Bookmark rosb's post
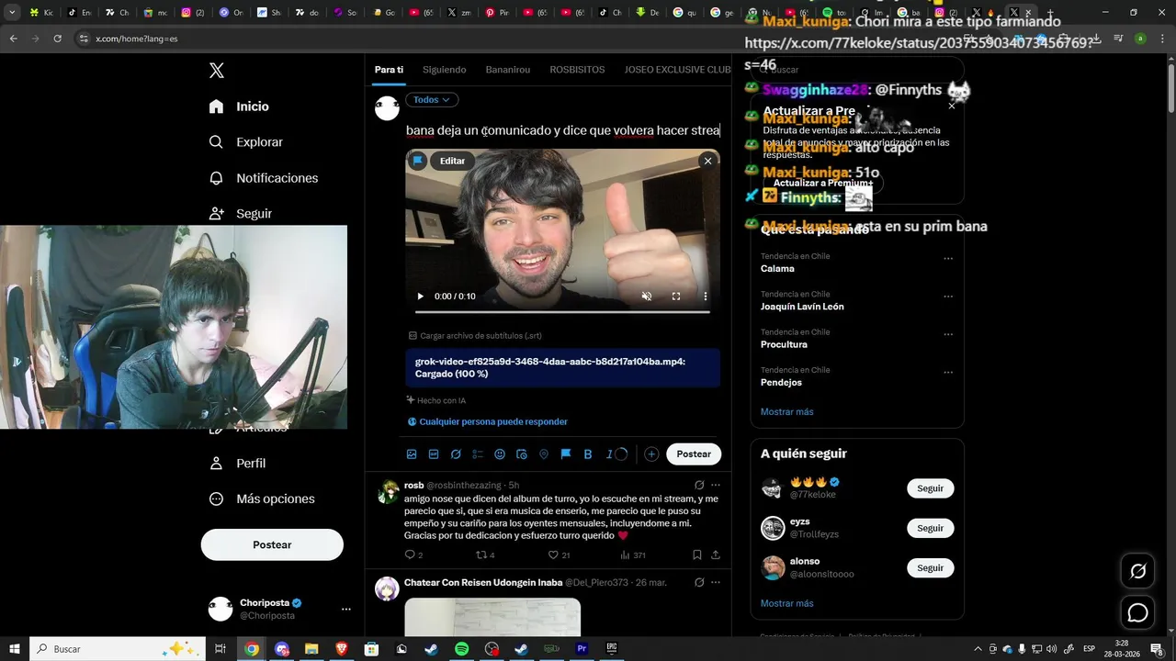The height and width of the screenshot is (661, 1176). click(x=697, y=555)
